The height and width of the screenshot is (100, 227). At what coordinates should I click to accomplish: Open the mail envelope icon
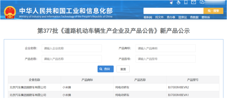click(194, 2)
